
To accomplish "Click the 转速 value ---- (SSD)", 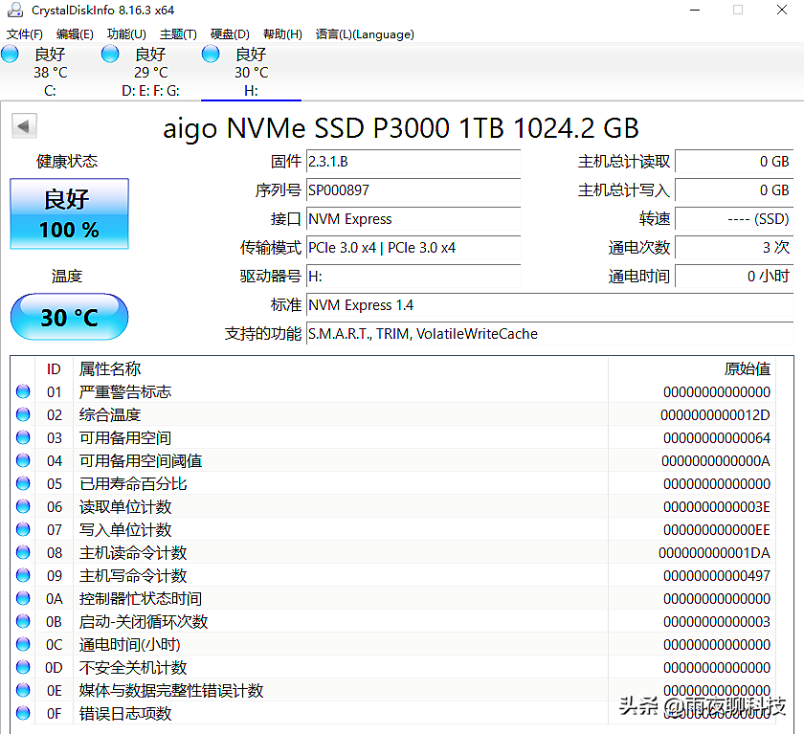I will click(x=734, y=219).
